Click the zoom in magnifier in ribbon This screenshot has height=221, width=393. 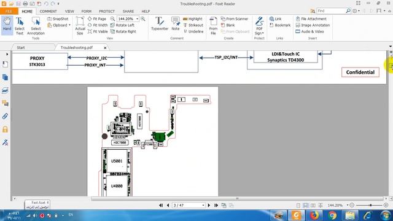(x=143, y=19)
